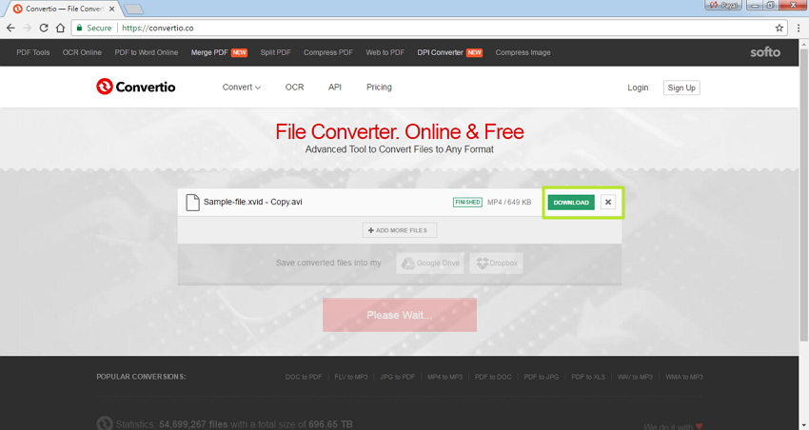Open Compress Image tool link
Viewport: 809px width, 430px height.
tap(523, 52)
